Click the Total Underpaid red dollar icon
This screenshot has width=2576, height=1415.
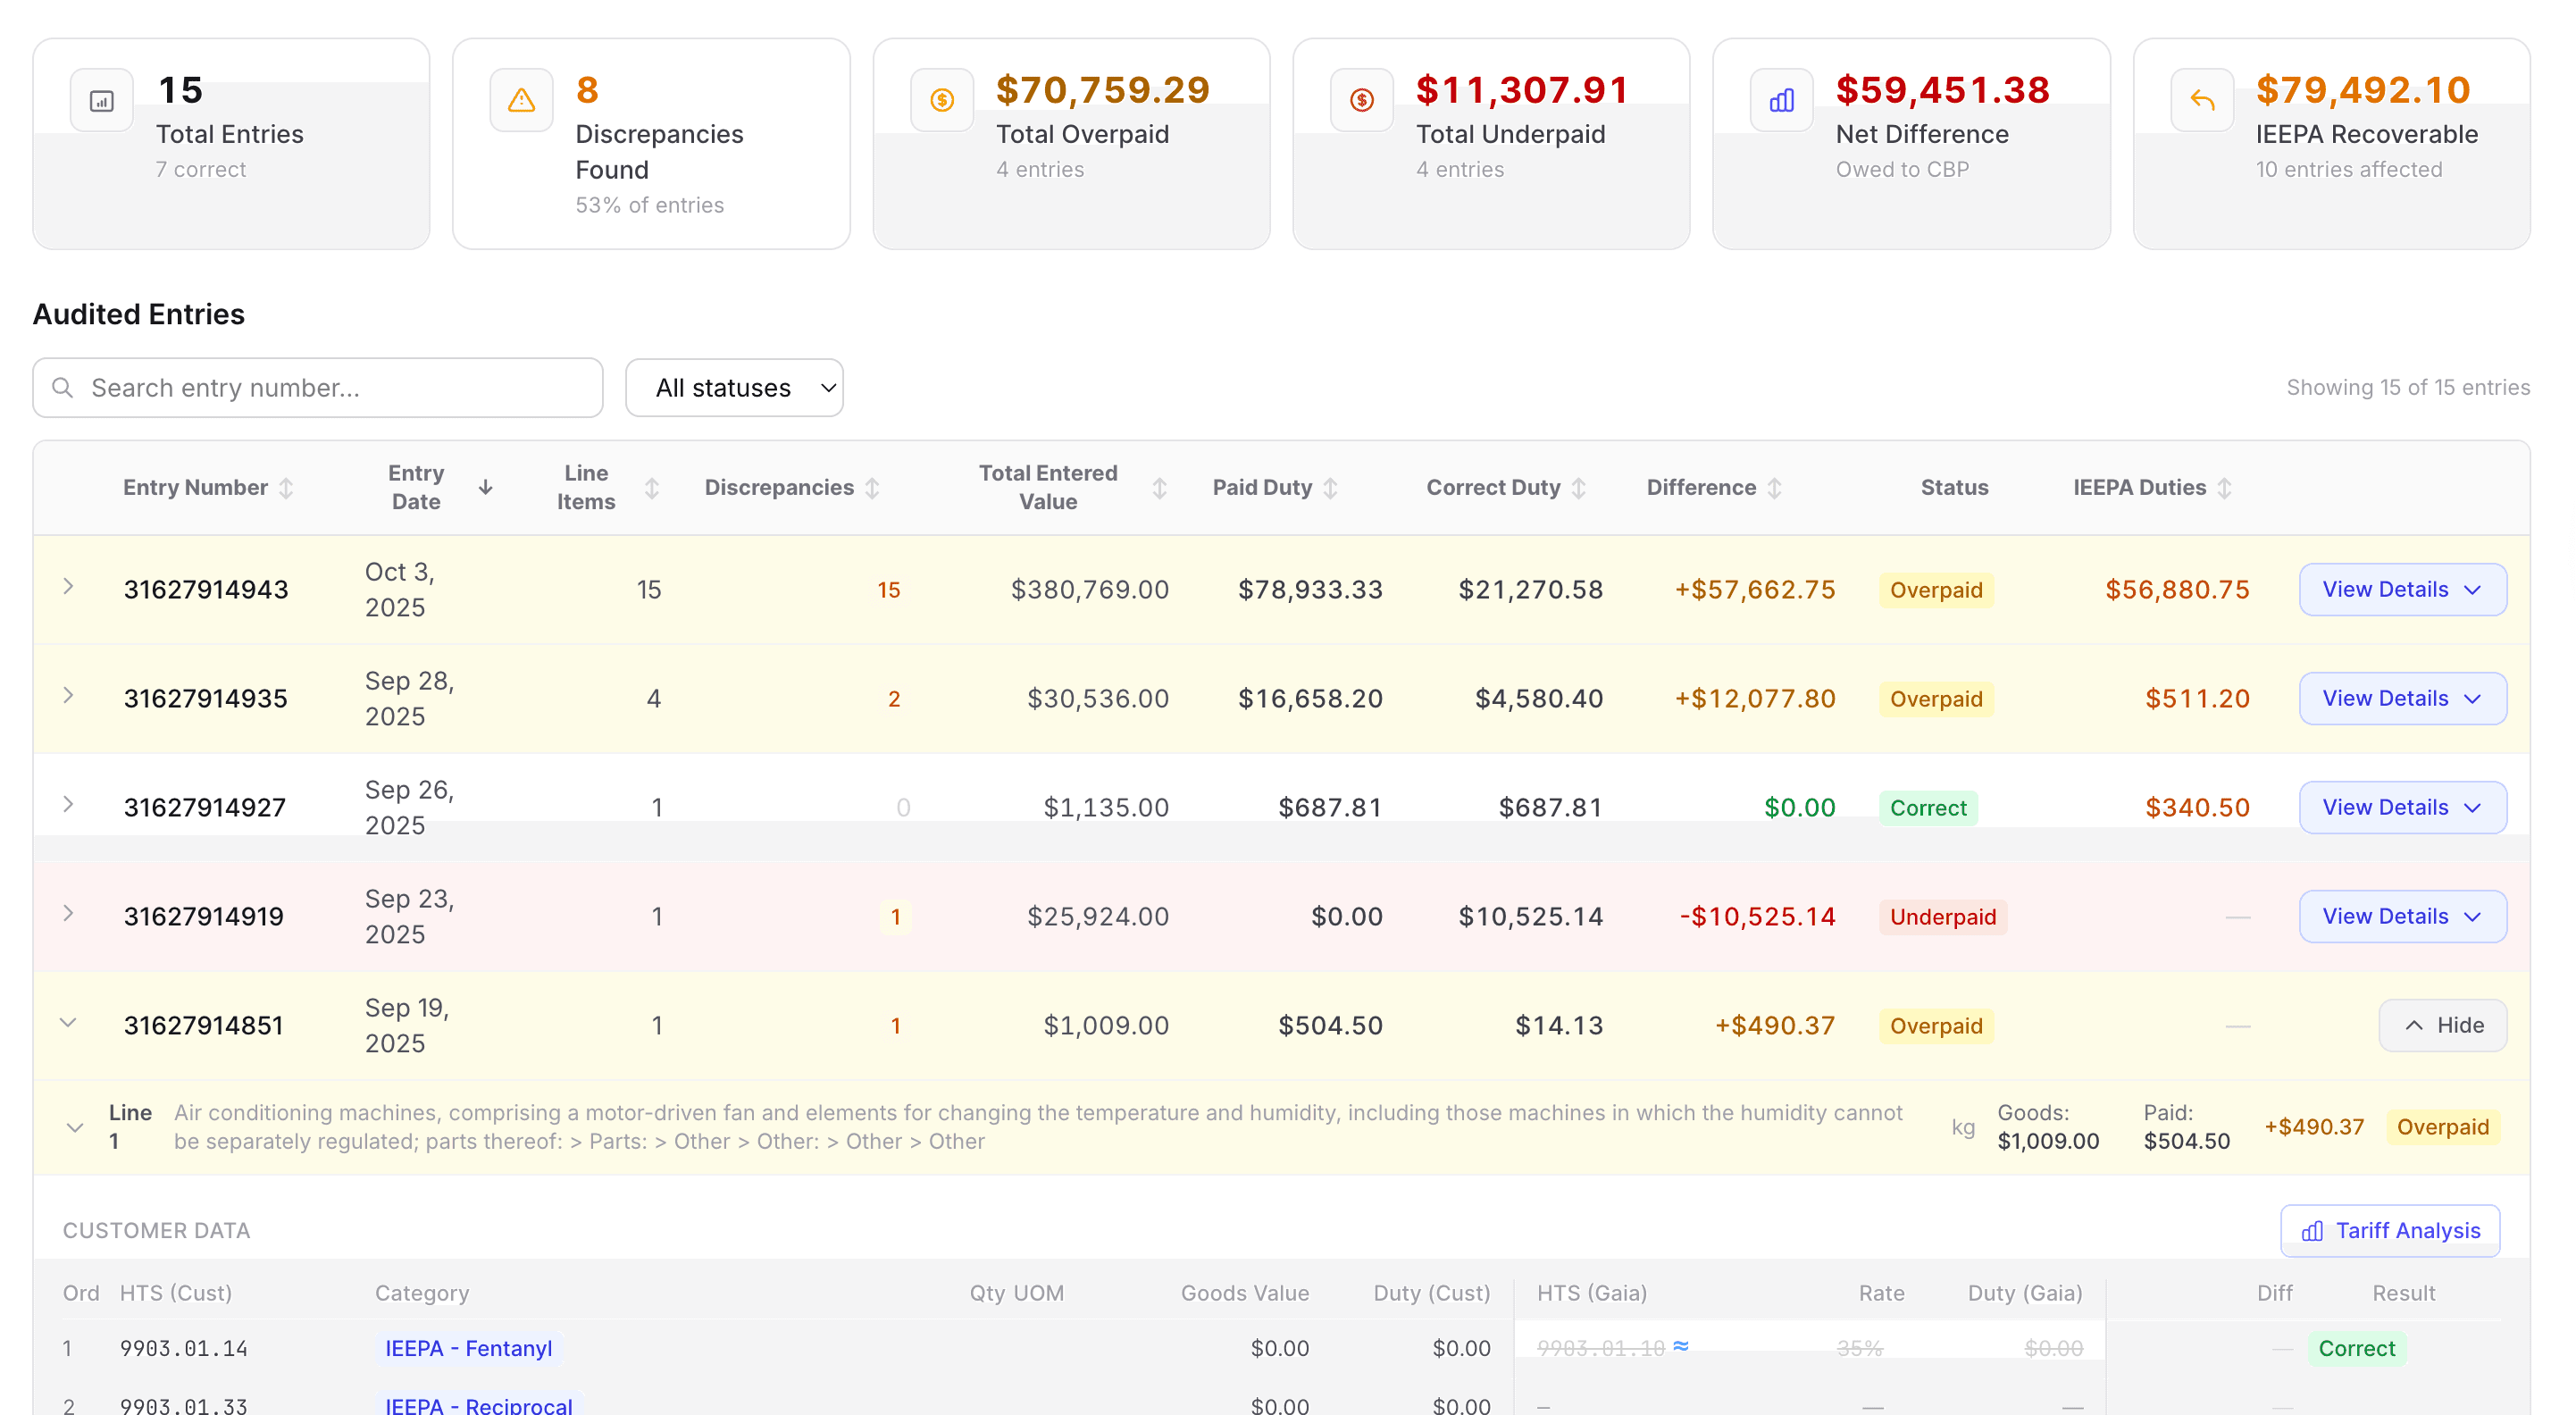tap(1361, 100)
